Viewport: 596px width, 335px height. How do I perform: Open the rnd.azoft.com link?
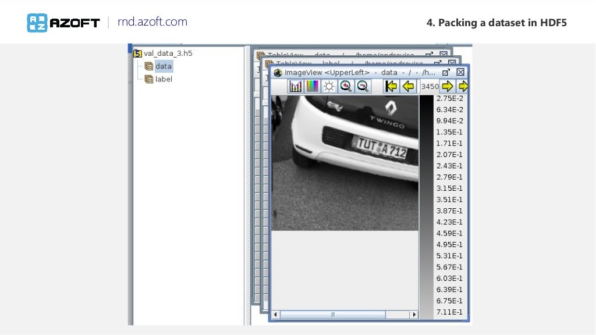tap(152, 22)
